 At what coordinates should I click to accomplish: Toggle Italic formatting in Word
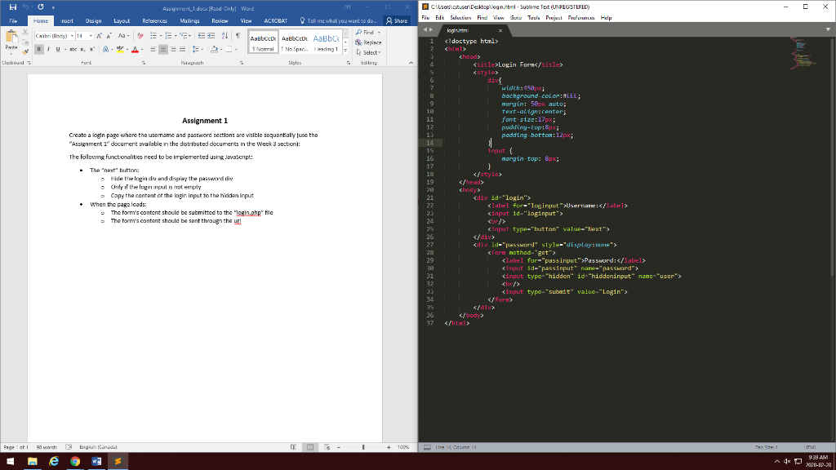point(48,50)
